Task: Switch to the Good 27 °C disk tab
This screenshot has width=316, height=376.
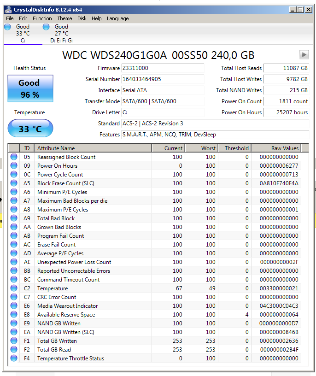Action: [x=61, y=34]
